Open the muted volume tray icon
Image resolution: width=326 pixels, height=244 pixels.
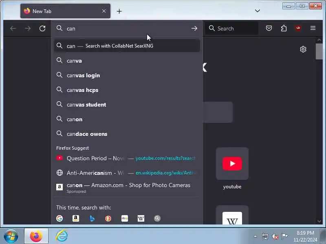[275, 236]
